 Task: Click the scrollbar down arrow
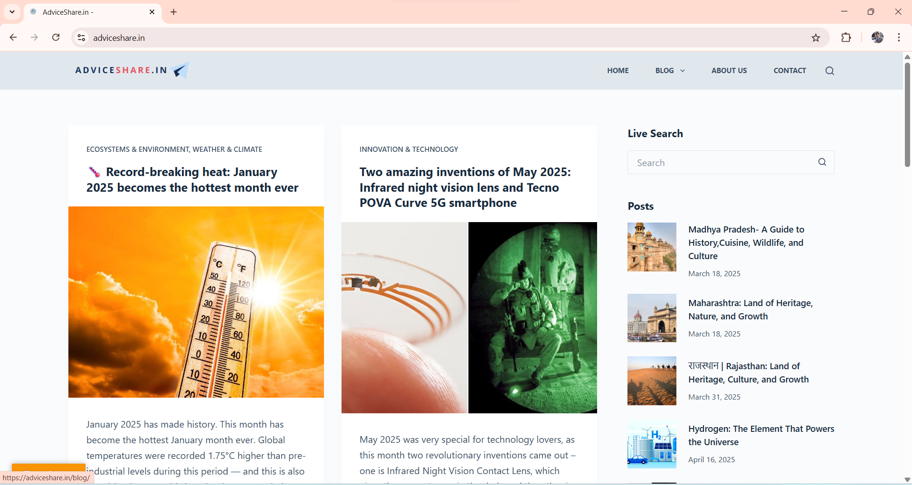point(907,479)
